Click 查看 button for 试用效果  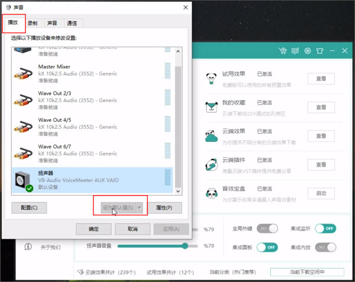click(x=321, y=79)
